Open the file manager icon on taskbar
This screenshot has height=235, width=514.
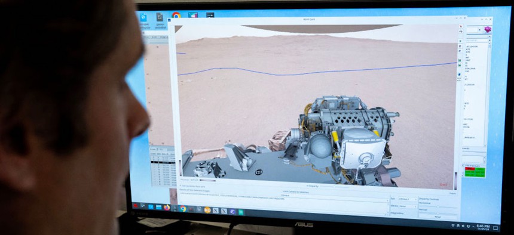click(x=158, y=207)
